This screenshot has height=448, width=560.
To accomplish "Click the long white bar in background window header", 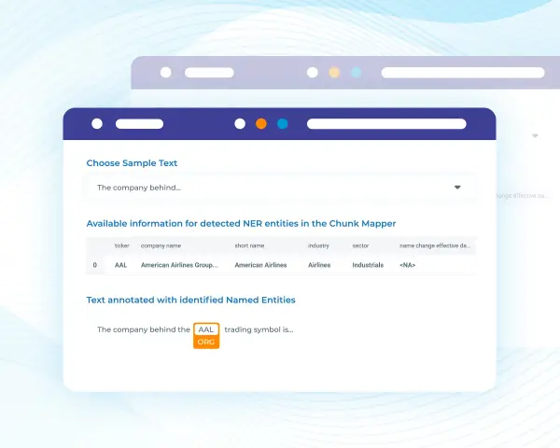I will (463, 73).
